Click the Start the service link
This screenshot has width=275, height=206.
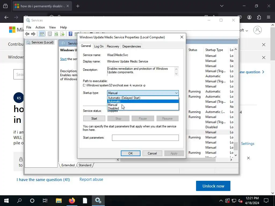[63, 59]
